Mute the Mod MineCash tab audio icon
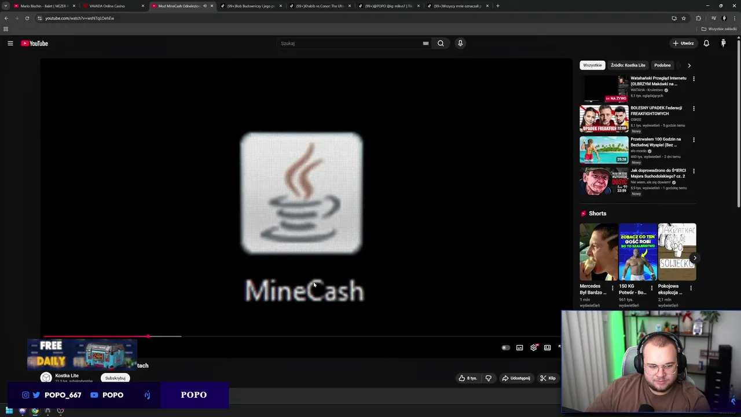 (x=204, y=6)
